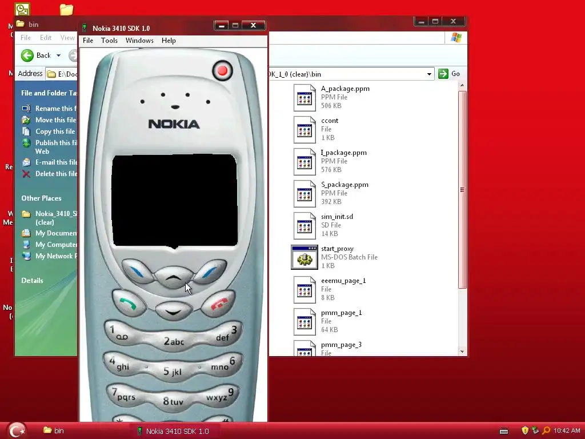Open My Computer under Other Places

[x=56, y=245]
